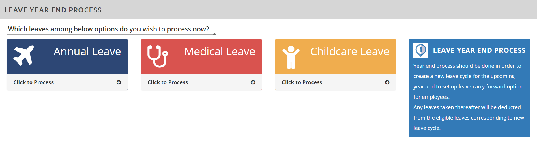Click the blue info panel heading text
This screenshot has height=142, width=537.
tap(479, 50)
